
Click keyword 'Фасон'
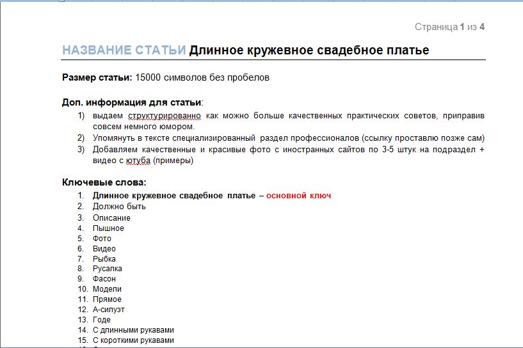104,279
